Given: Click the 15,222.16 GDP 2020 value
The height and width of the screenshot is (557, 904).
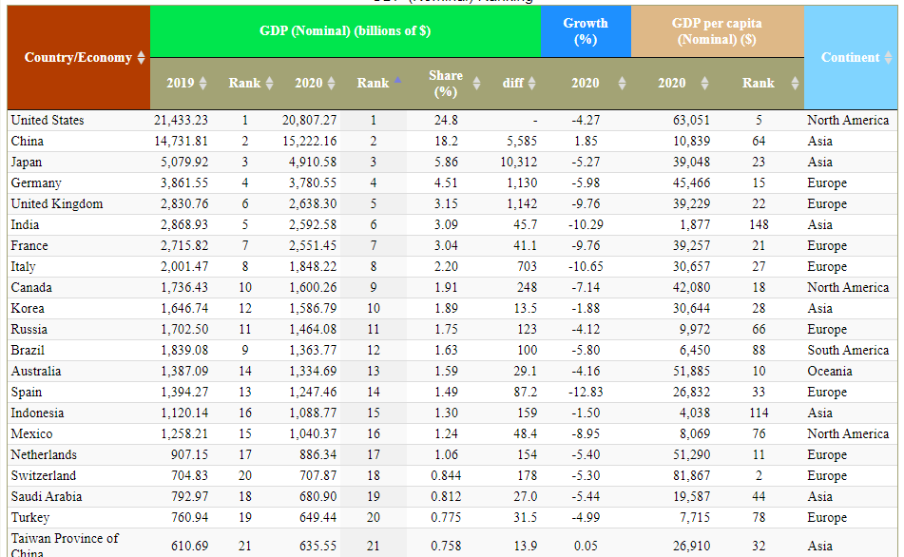Looking at the screenshot, I should (310, 142).
